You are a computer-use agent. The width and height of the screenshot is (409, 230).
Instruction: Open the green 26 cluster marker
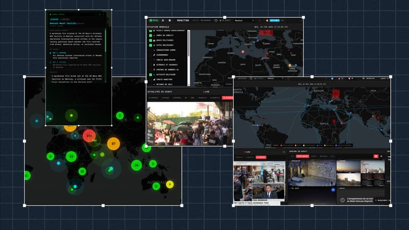pyautogui.click(x=137, y=165)
